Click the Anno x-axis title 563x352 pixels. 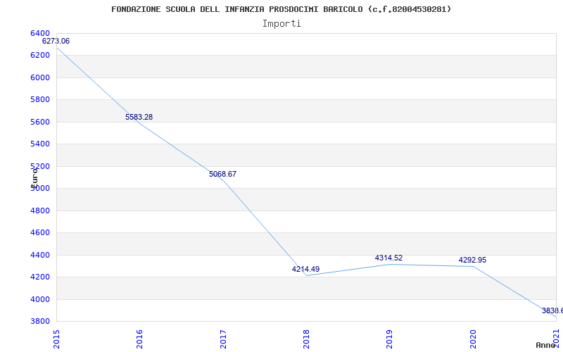pos(545,345)
